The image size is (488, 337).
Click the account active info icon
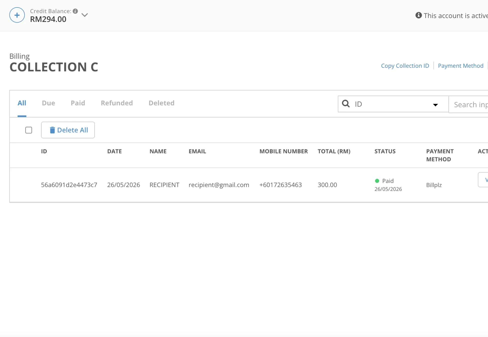[x=418, y=15]
